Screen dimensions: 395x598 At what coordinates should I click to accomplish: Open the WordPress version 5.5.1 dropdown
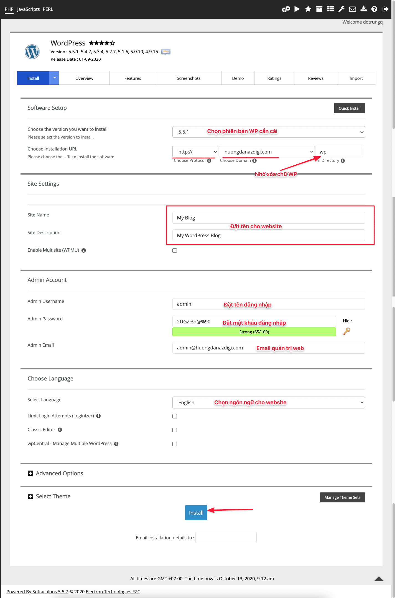268,132
